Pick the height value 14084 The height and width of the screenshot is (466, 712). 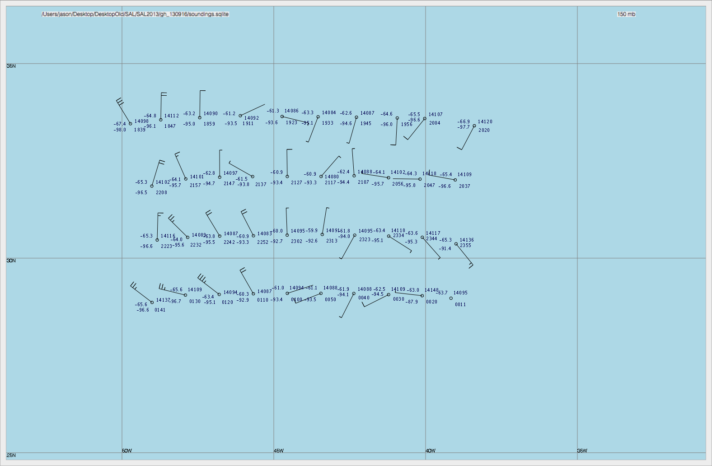pos(329,113)
